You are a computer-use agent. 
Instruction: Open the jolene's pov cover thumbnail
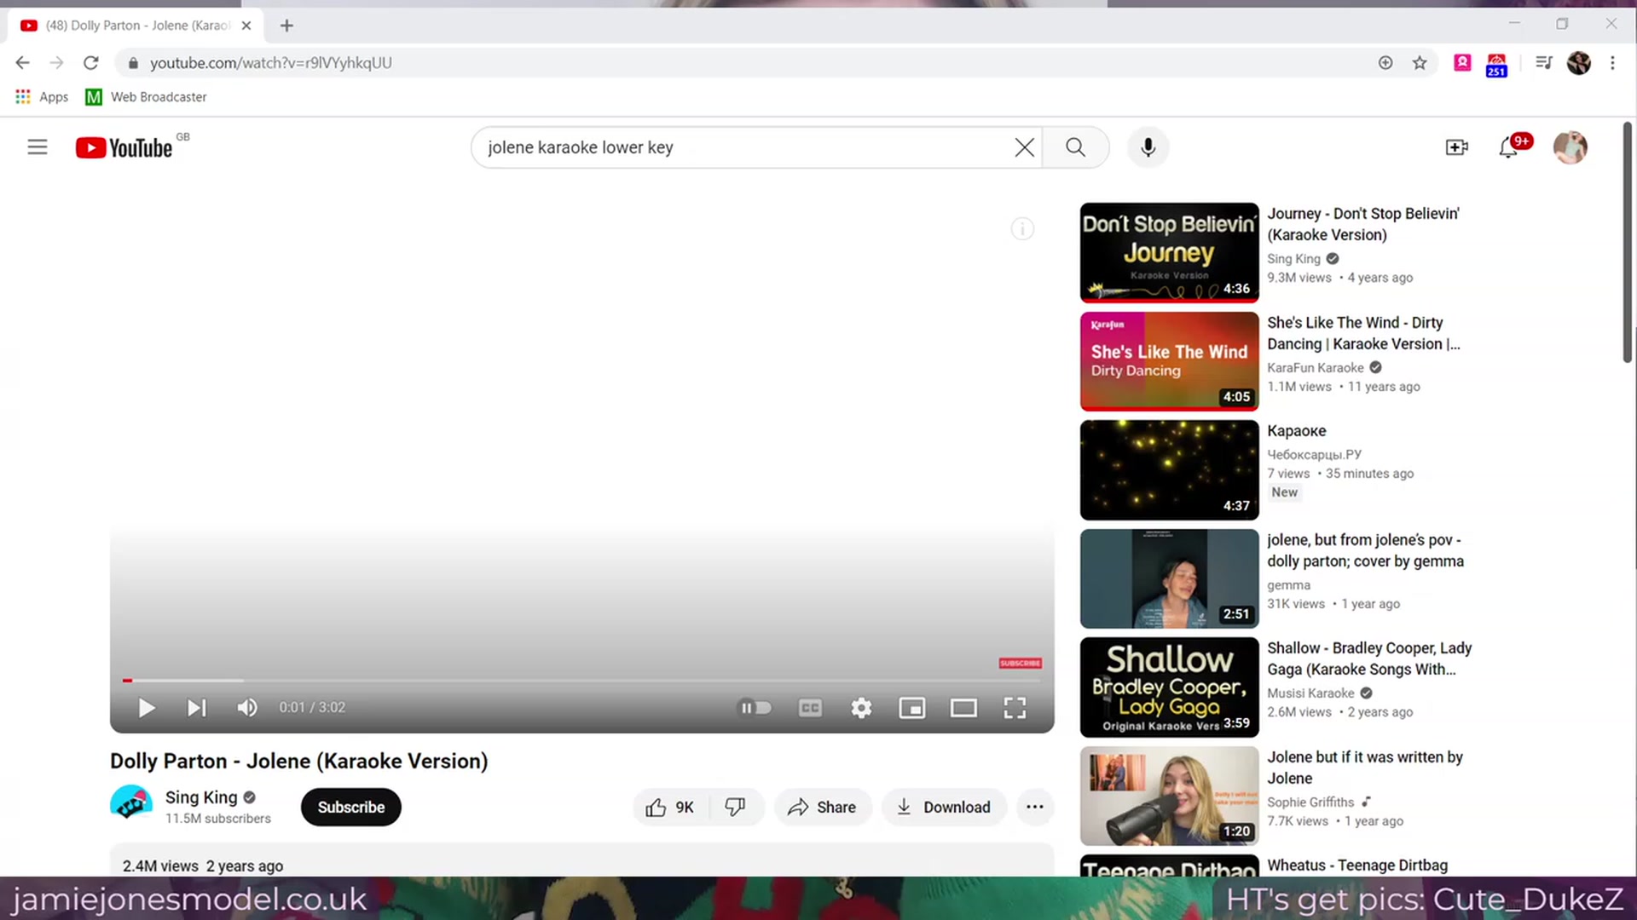click(1169, 578)
